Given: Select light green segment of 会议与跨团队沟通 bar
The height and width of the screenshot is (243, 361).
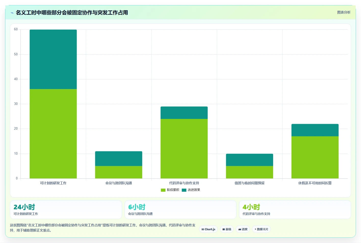Looking at the screenshot, I should point(119,172).
